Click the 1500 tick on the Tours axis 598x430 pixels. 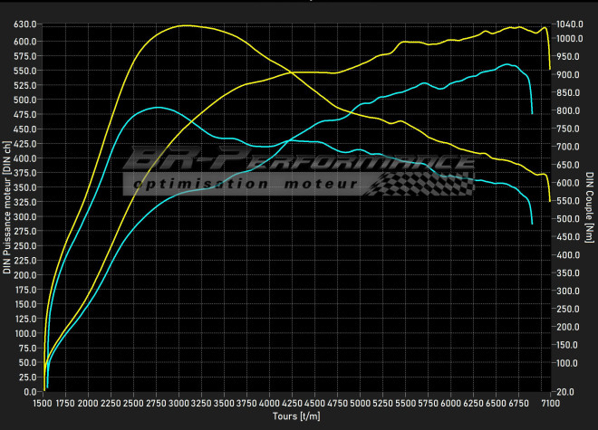pos(43,403)
